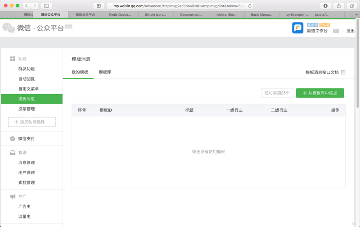Image resolution: width=360 pixels, height=227 pixels.
Task: Open the Safari downloads icon
Action: 325,6
